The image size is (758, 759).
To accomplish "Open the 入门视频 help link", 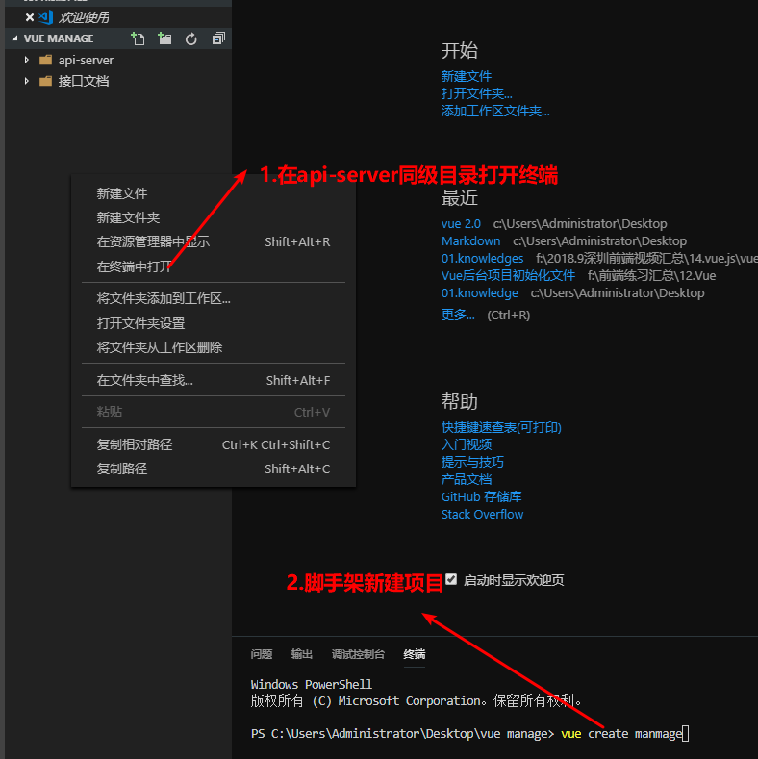I will pyautogui.click(x=467, y=444).
